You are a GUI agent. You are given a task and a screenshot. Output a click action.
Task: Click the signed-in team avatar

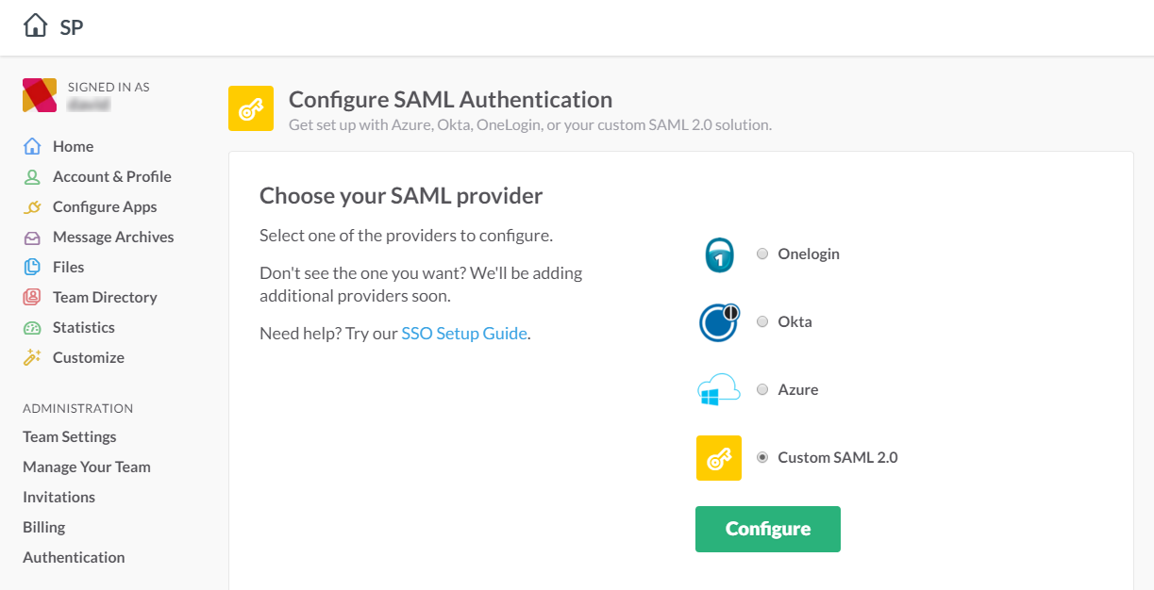(40, 95)
